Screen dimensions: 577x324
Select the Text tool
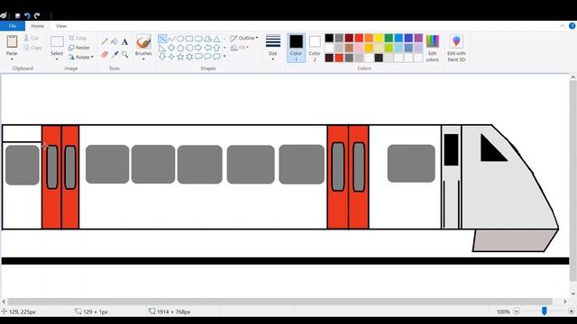124,41
